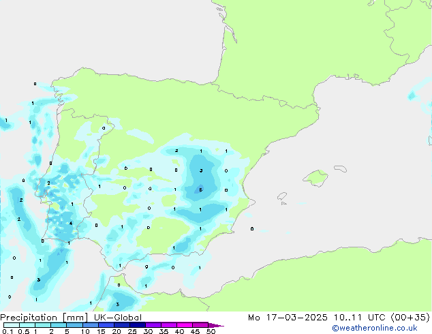Click the '(00+35)' forecast offset text
Image resolution: width=432 pixels, height=334 pixels.
pyautogui.click(x=410, y=318)
